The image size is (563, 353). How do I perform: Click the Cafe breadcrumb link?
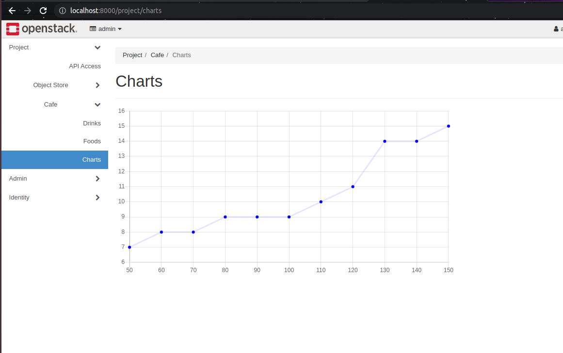coord(157,55)
